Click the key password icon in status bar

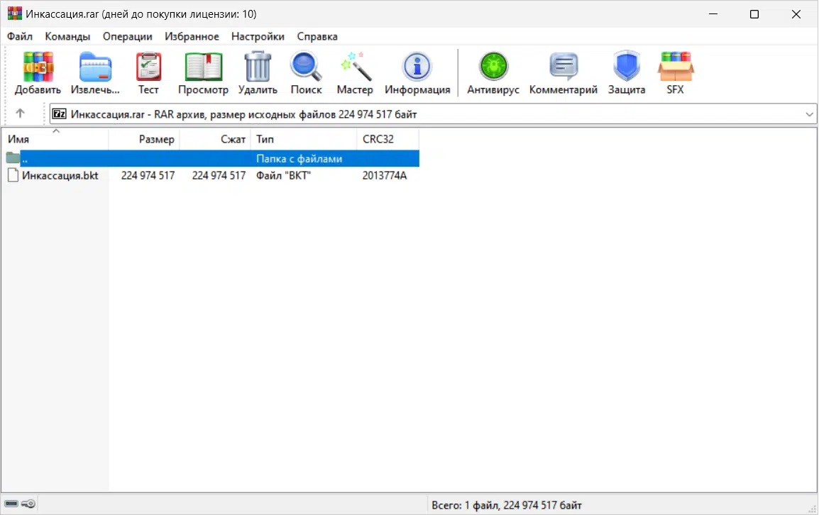click(28, 504)
